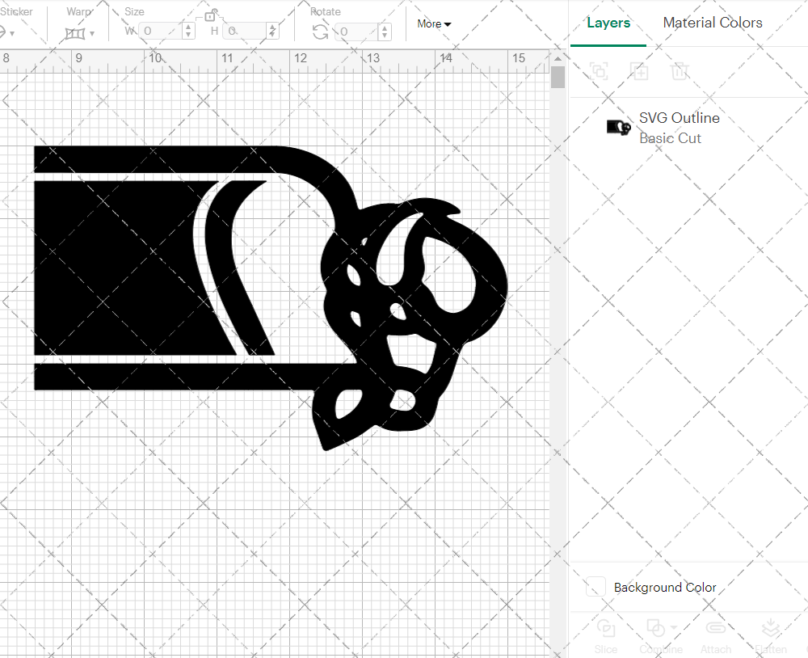
Task: Click the canvas scrollbar up arrow
Action: pyautogui.click(x=558, y=58)
